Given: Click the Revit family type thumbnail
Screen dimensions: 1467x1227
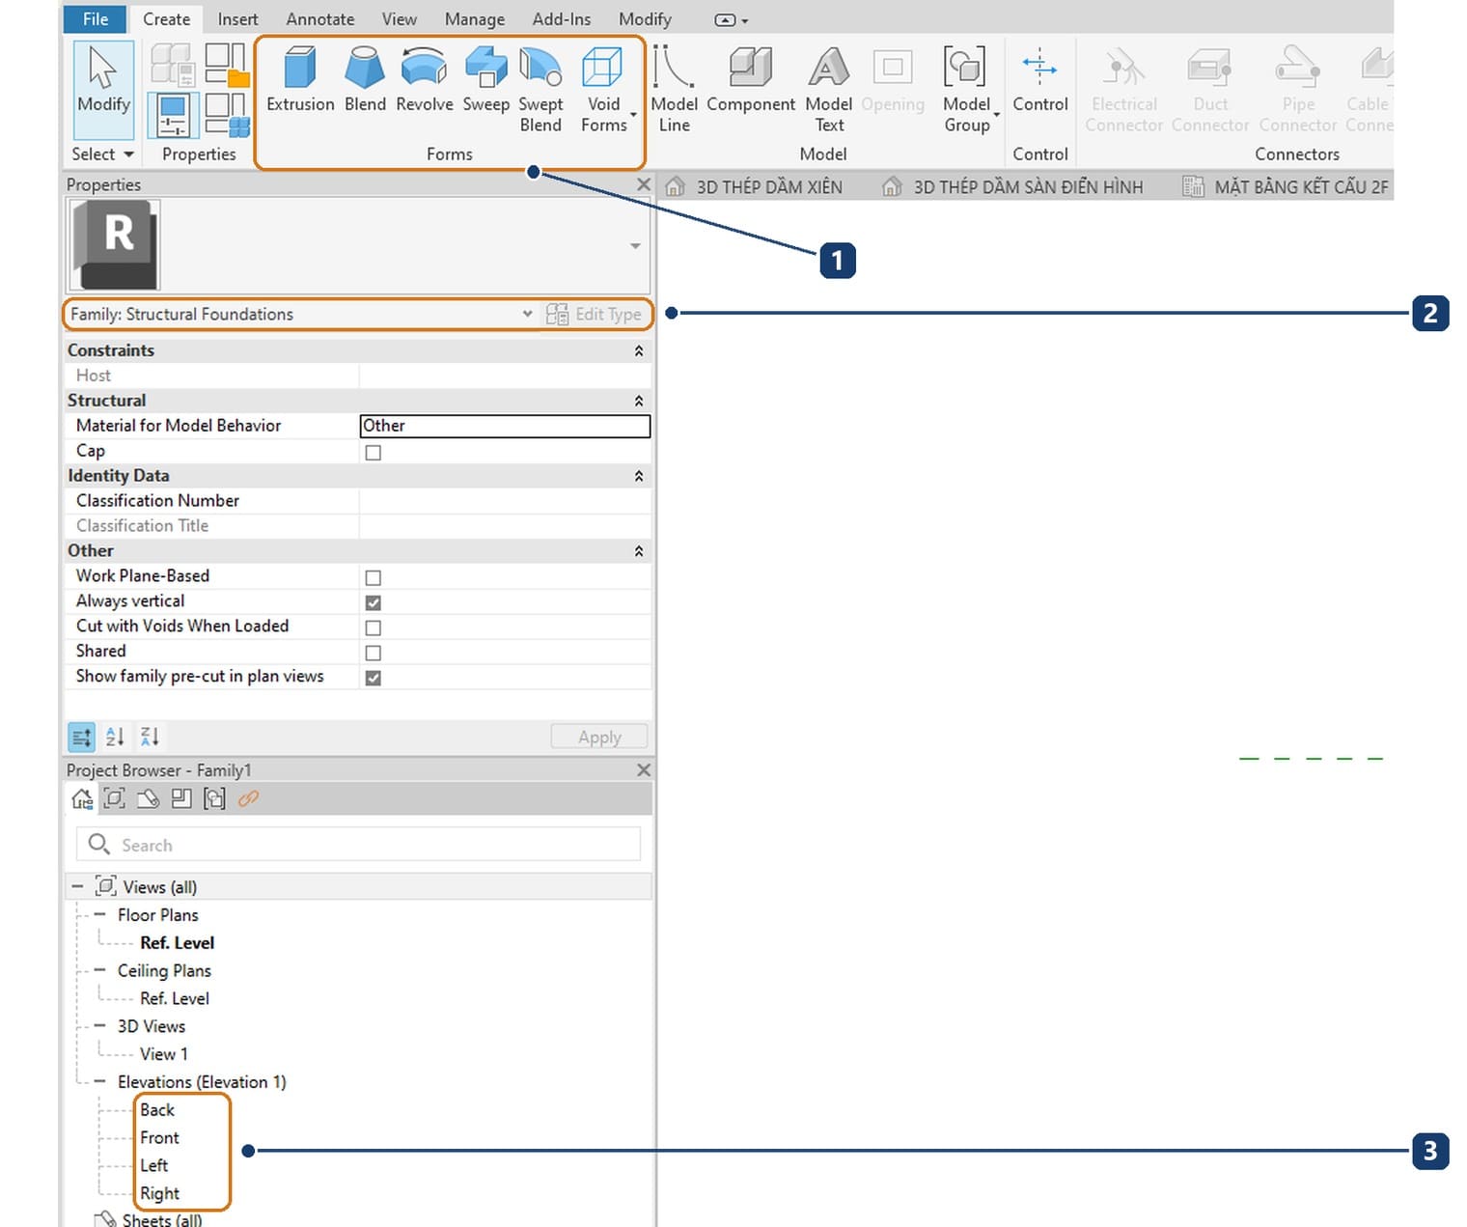Looking at the screenshot, I should click(x=117, y=245).
